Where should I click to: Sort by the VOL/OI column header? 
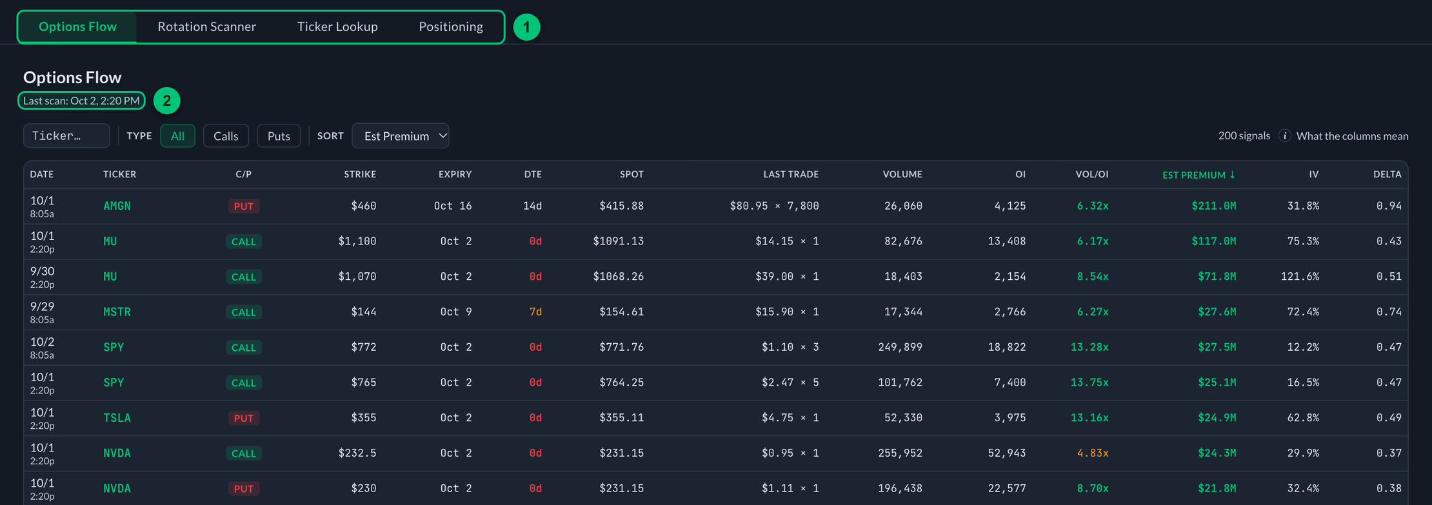point(1092,175)
